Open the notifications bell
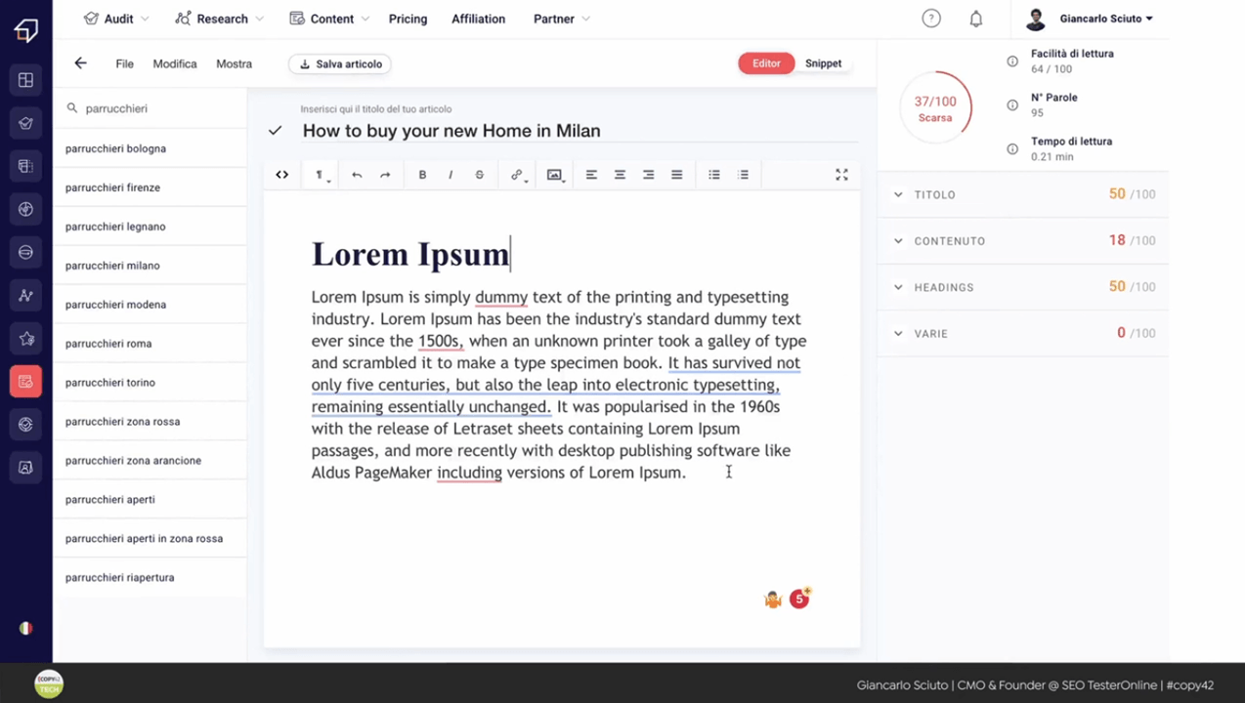Viewport: 1245px width, 703px height. [975, 19]
